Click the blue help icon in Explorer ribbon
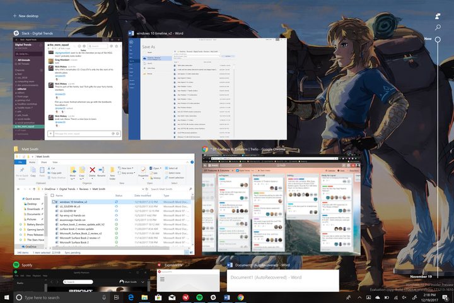The width and height of the screenshot is (454, 303). [192, 162]
